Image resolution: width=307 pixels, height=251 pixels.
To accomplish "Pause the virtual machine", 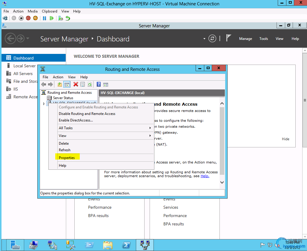I will pyautogui.click(x=44, y=18).
